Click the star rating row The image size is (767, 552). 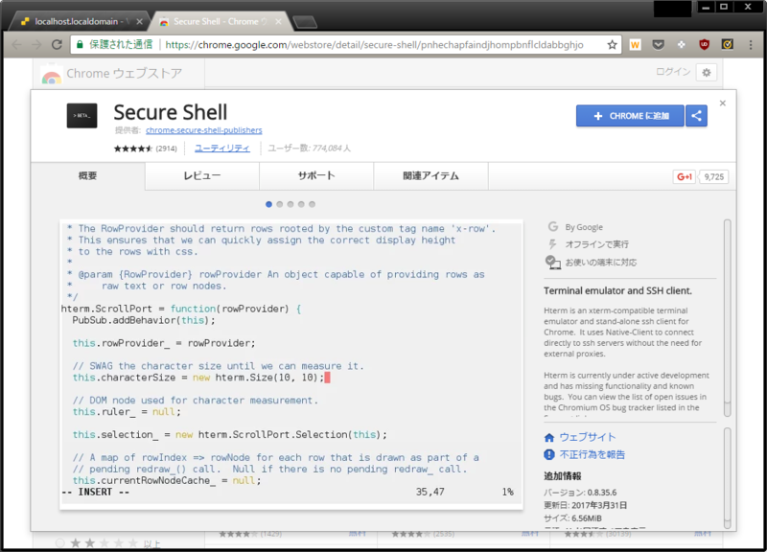pyautogui.click(x=133, y=149)
